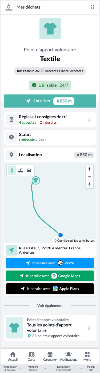Image resolution: width=100 pixels, height=373 pixels.
Task: Start itinerary with Google Maps
Action: click(x=50, y=276)
